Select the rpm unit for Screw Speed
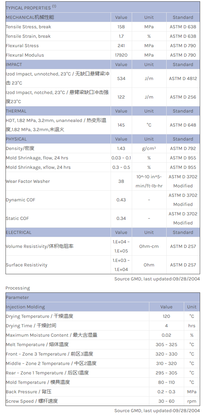This screenshot has height=418, width=204. click(x=192, y=401)
